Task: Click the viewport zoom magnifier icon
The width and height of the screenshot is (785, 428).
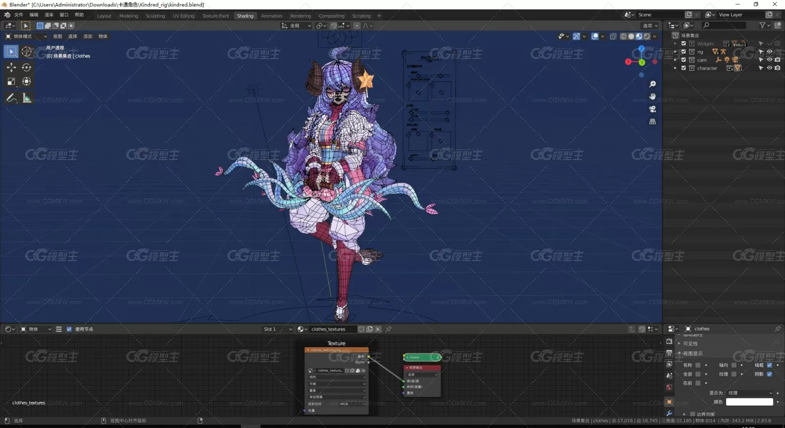Action: coord(653,84)
